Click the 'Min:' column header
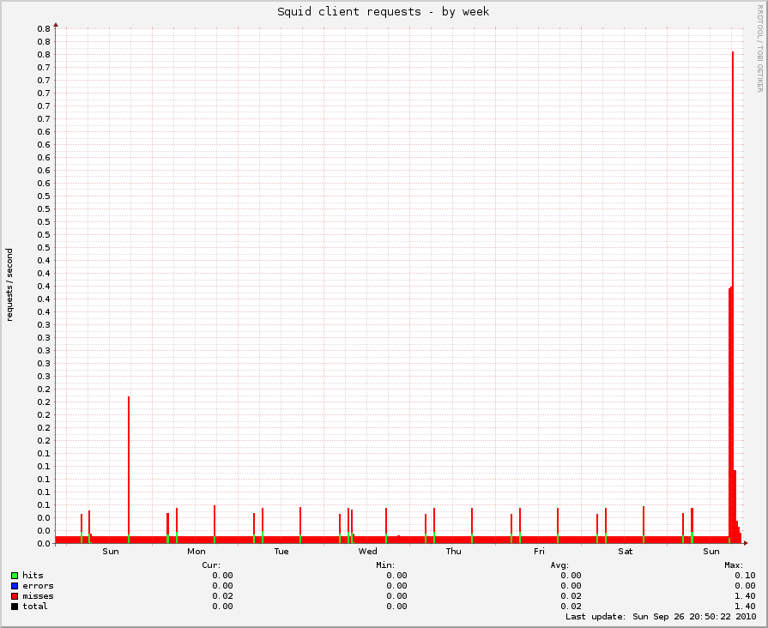 [x=385, y=565]
